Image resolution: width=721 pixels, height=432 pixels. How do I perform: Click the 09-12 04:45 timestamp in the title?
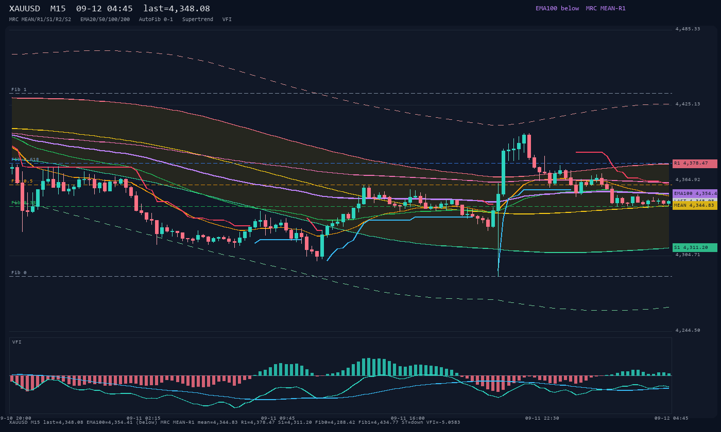coord(105,9)
